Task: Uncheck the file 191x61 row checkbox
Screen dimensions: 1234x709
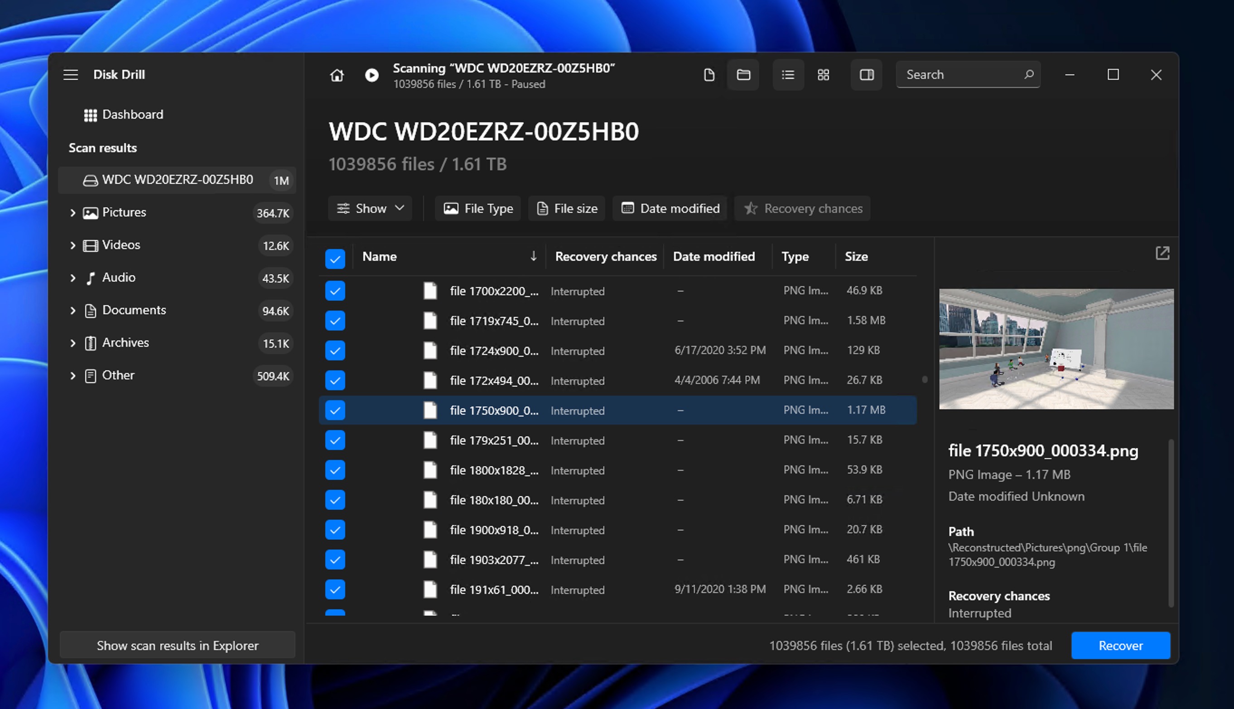Action: [x=335, y=589]
